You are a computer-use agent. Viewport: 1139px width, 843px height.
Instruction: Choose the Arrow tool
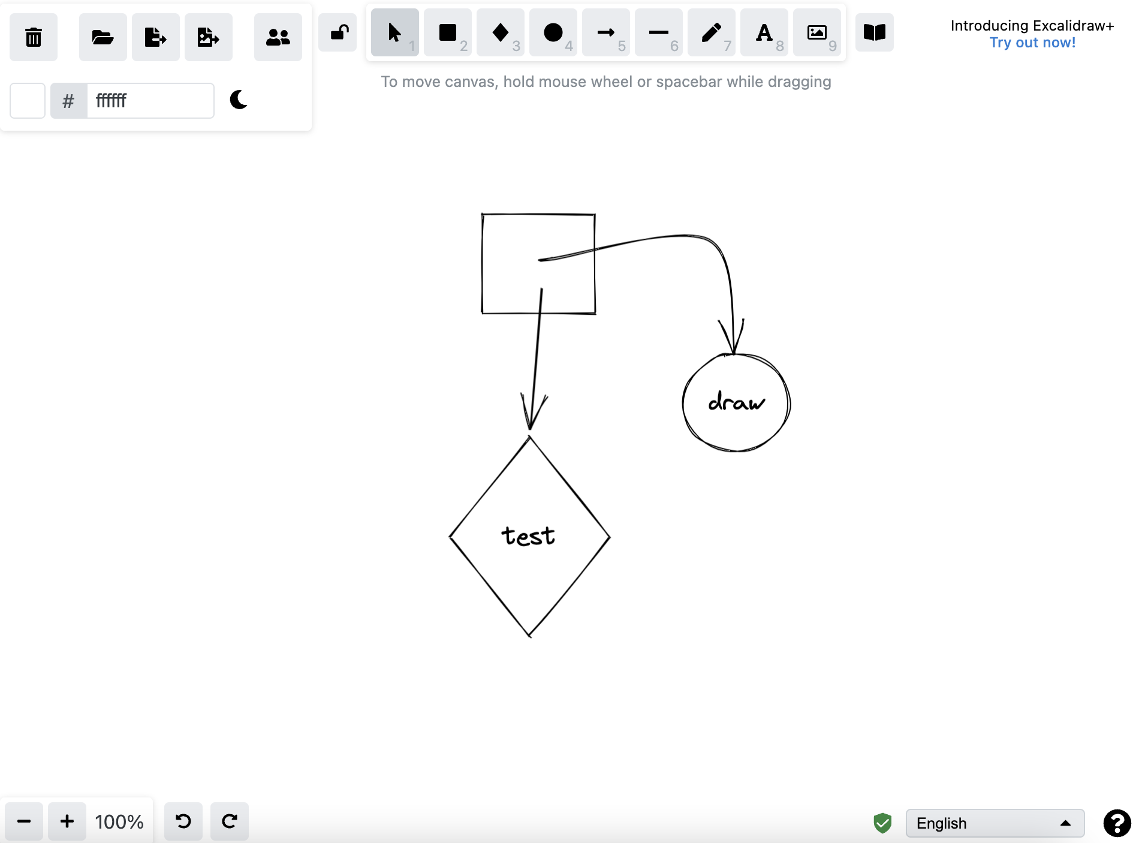tap(605, 33)
